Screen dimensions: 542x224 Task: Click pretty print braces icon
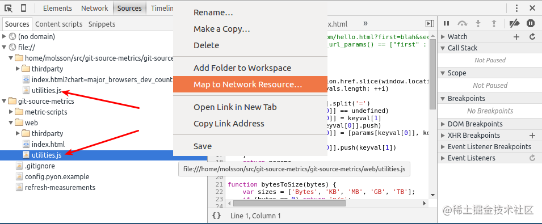pos(216,215)
